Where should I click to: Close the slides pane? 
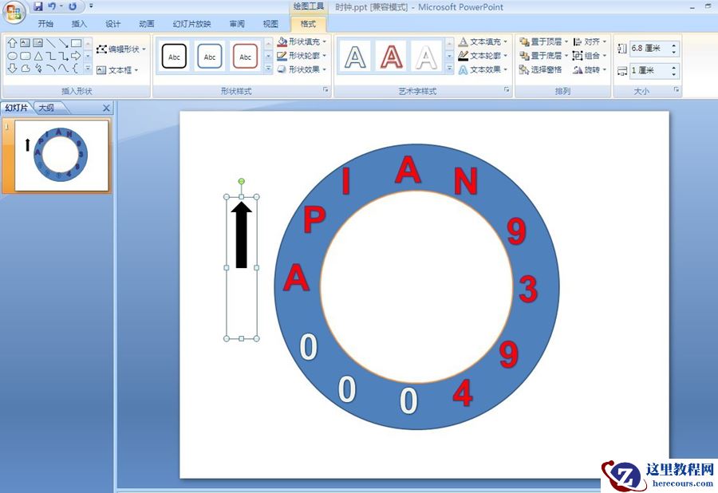(106, 108)
